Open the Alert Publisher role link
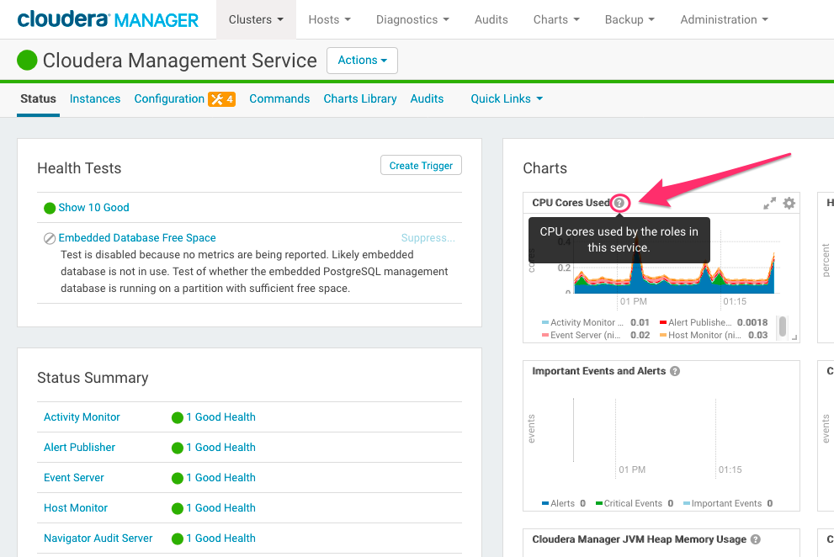Image resolution: width=834 pixels, height=557 pixels. coord(79,448)
